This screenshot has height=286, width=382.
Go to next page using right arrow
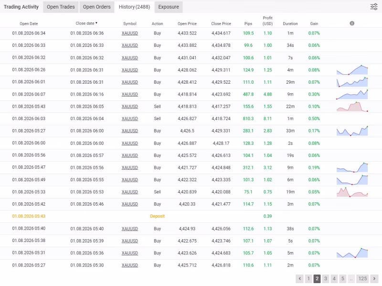(x=374, y=278)
